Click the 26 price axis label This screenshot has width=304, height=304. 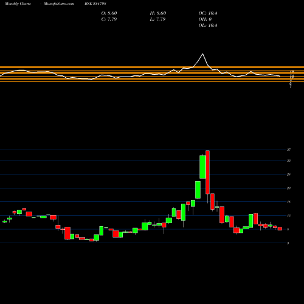coord(289,174)
